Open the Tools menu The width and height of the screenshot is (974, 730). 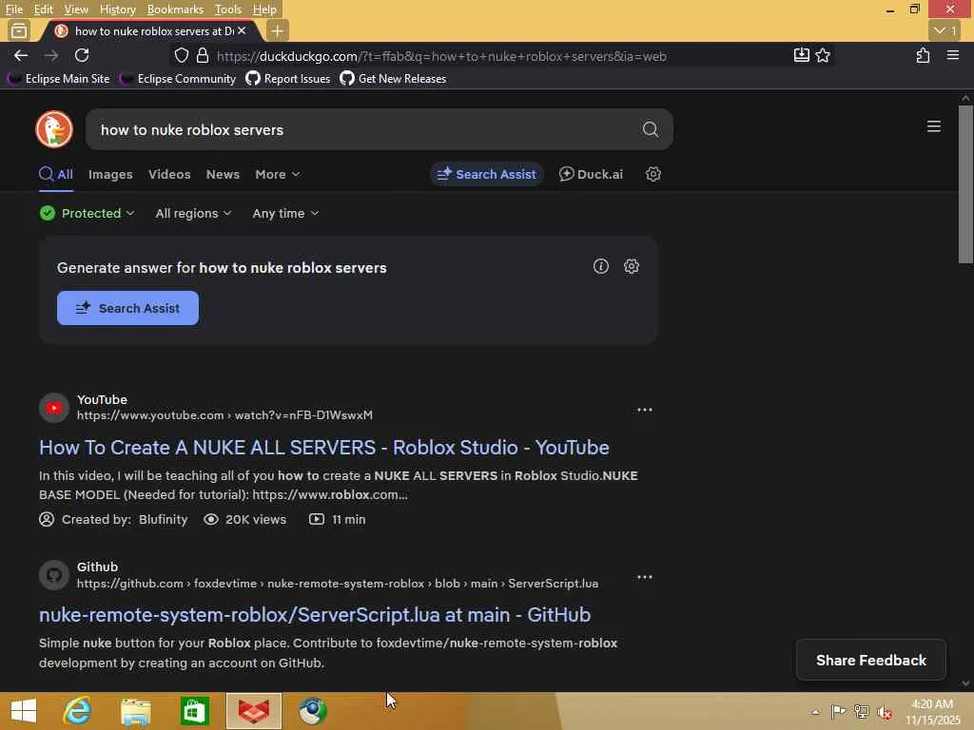tap(227, 10)
